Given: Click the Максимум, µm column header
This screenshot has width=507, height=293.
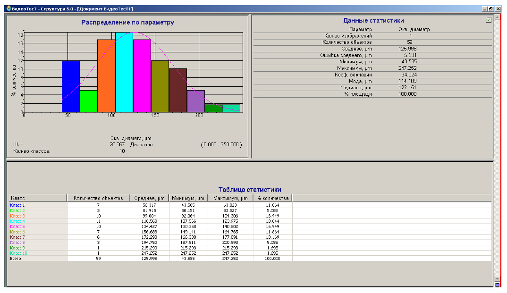Looking at the screenshot, I should [x=230, y=198].
